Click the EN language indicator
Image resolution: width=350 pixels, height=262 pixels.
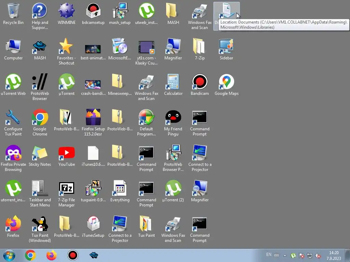269,254
